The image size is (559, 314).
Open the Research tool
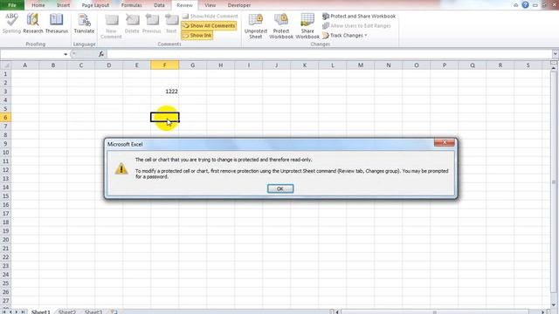[33, 24]
